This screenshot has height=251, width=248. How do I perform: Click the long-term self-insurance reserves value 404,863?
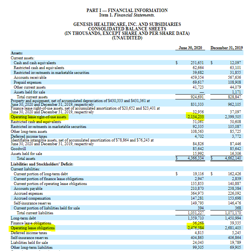pos(197,237)
